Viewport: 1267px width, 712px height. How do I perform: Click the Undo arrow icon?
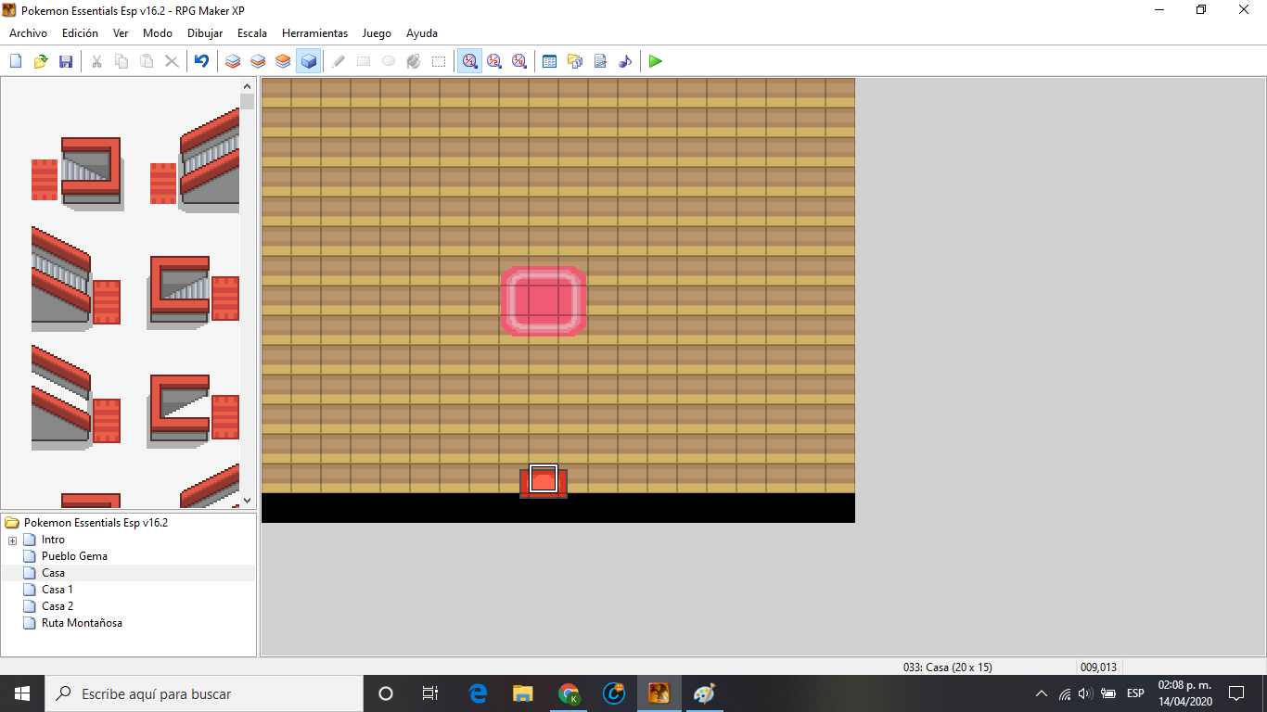[x=201, y=61]
